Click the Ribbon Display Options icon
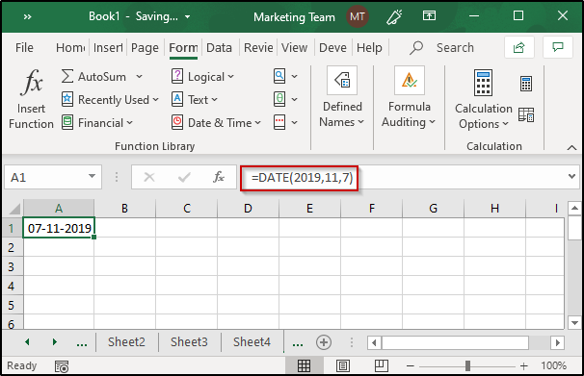584x376 pixels. [x=429, y=15]
